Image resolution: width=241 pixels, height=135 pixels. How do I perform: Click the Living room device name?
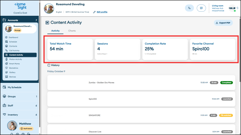(x=218, y=6)
